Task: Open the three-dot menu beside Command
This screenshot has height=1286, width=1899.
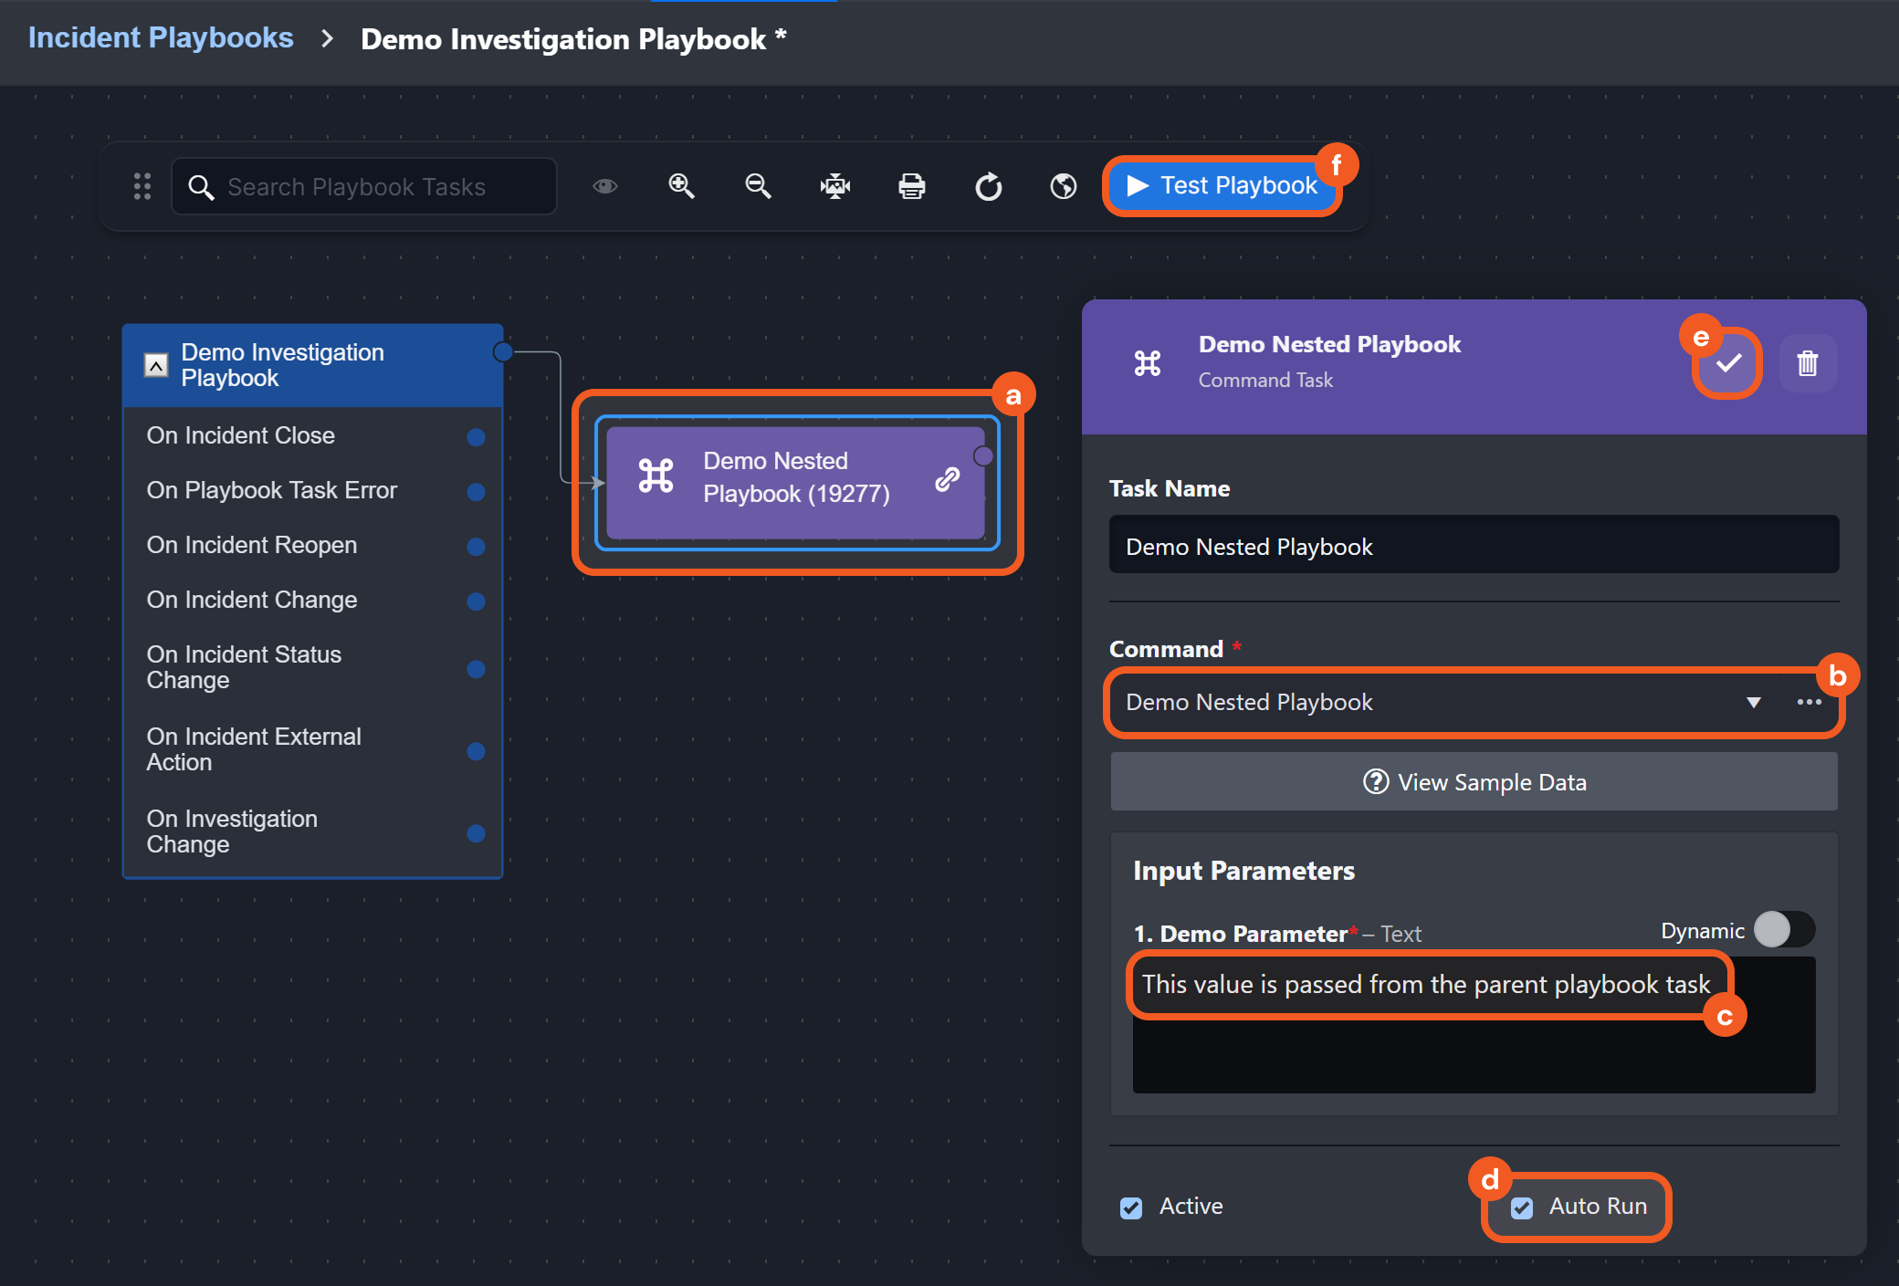Action: pyautogui.click(x=1809, y=702)
